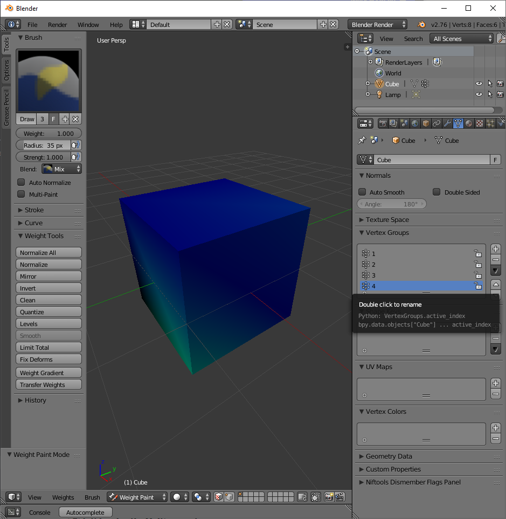
Task: Expand the History panel
Action: [x=35, y=400]
